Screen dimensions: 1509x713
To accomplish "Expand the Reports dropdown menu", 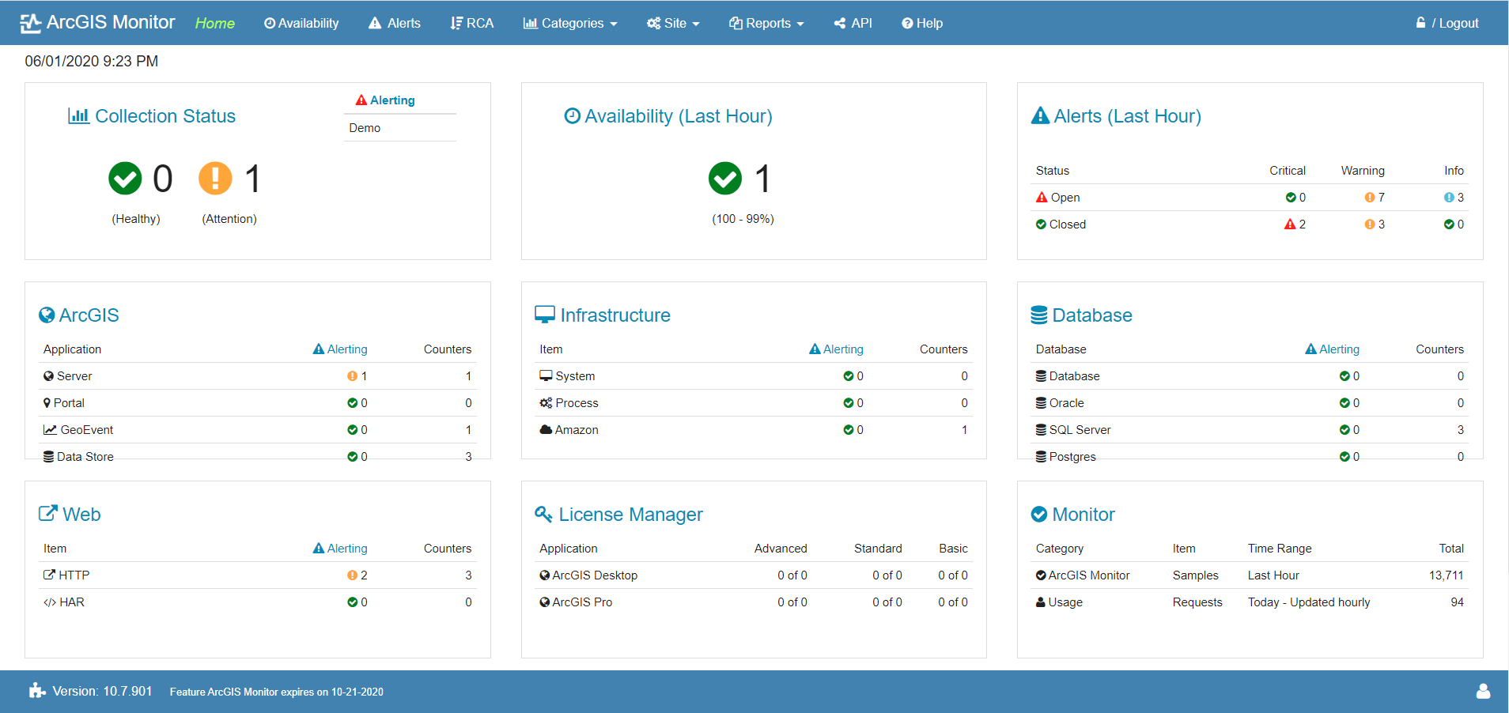I will (x=766, y=24).
